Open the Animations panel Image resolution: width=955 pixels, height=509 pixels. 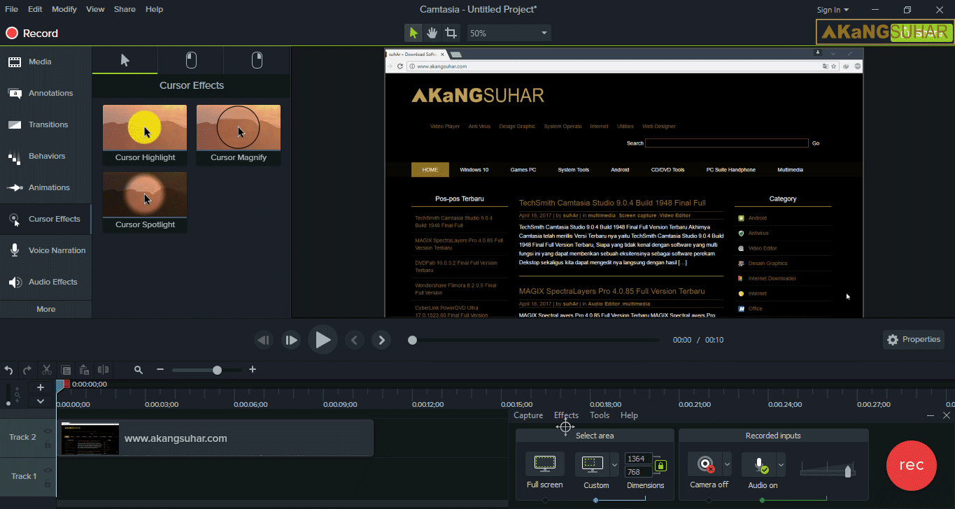(x=45, y=187)
